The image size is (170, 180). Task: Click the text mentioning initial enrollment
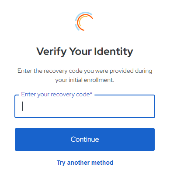click(85, 80)
